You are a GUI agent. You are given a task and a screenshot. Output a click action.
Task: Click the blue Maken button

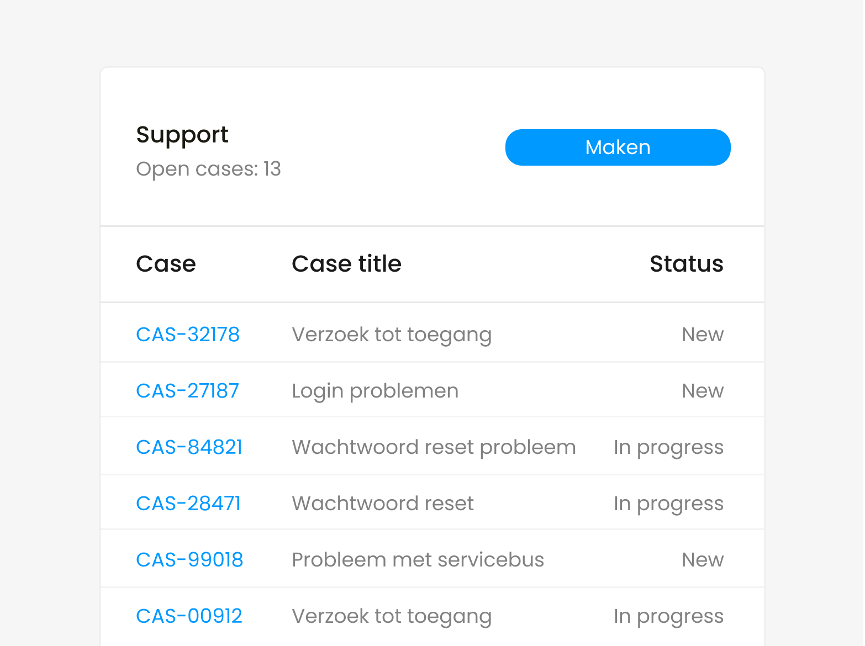coord(618,147)
